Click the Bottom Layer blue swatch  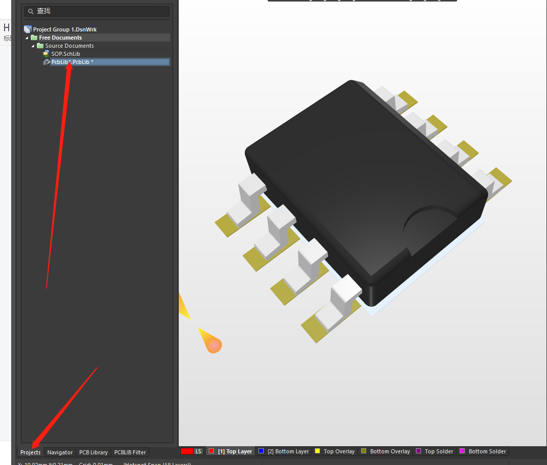[261, 451]
